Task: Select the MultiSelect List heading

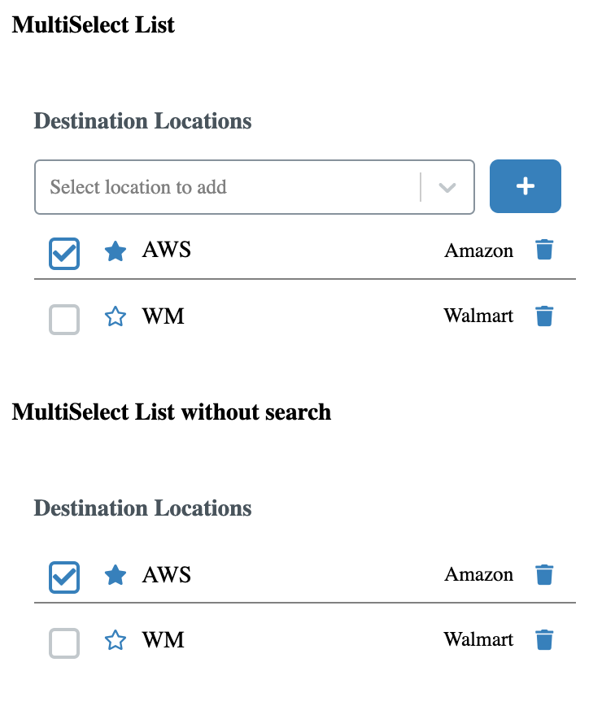Action: [93, 24]
